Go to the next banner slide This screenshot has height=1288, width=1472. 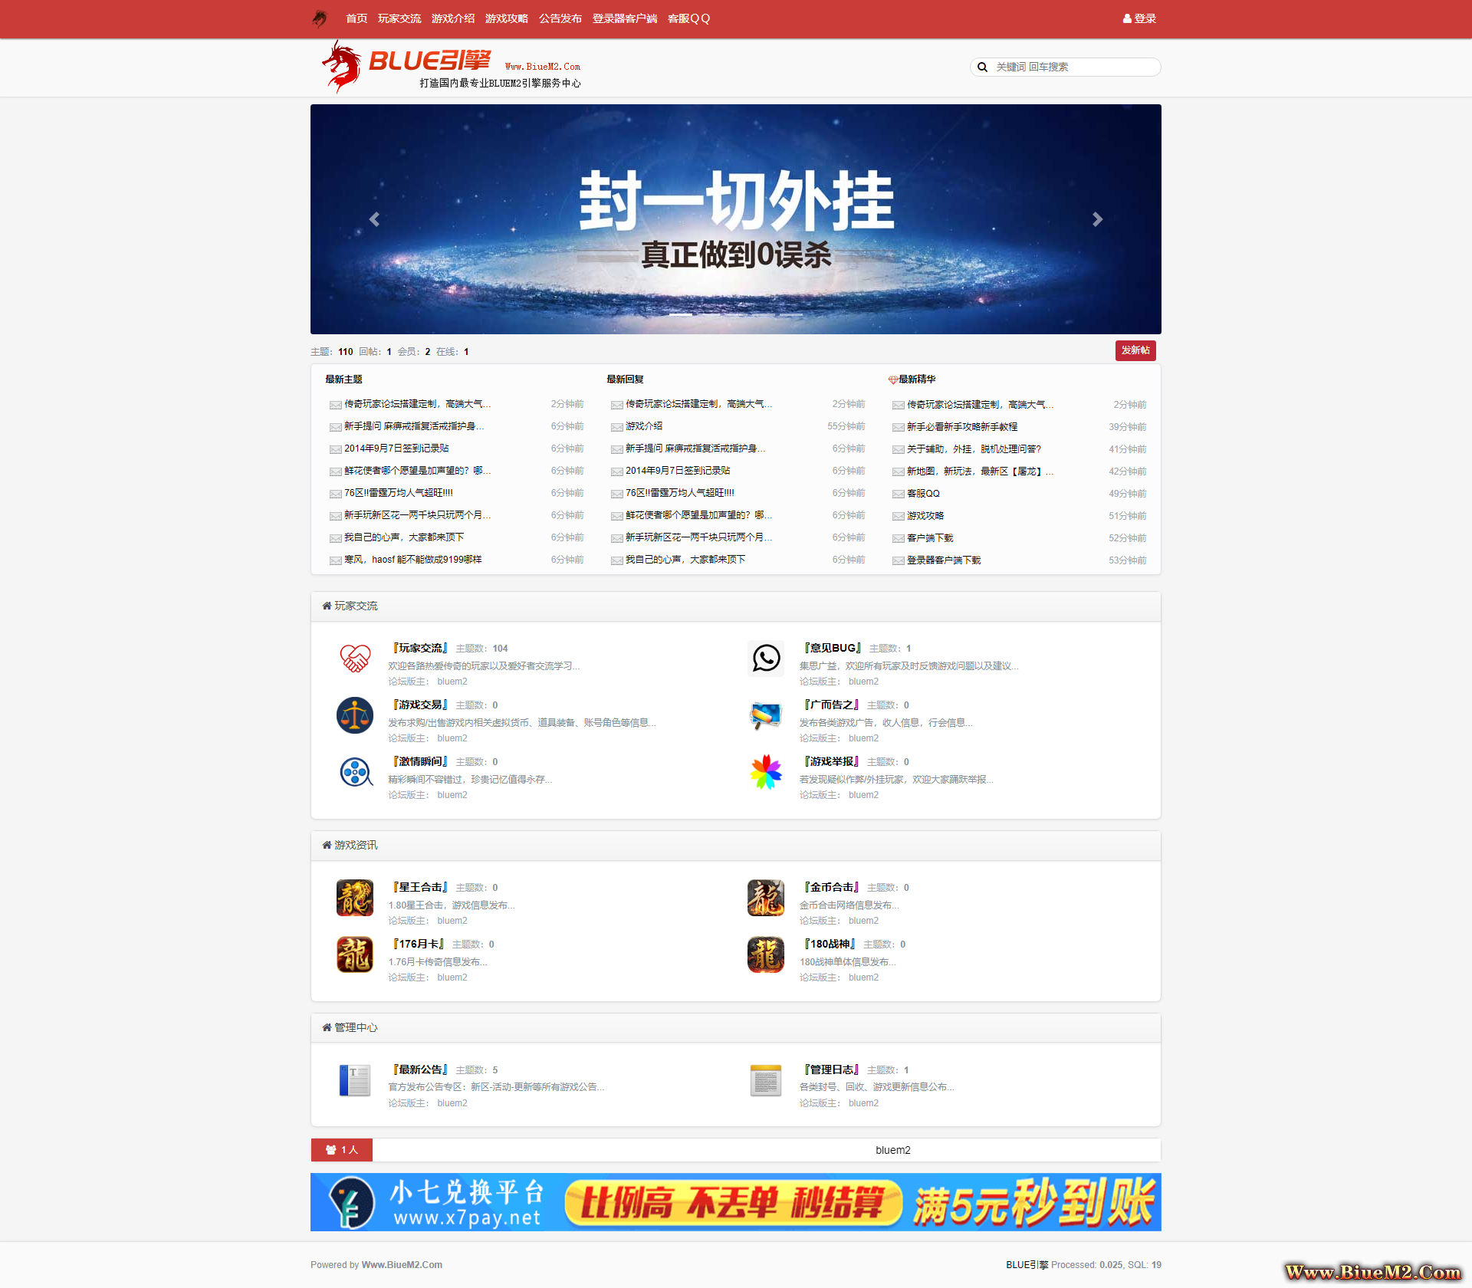1097,219
